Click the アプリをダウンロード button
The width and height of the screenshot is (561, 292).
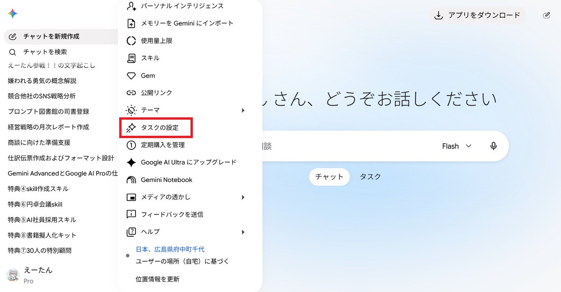(477, 15)
